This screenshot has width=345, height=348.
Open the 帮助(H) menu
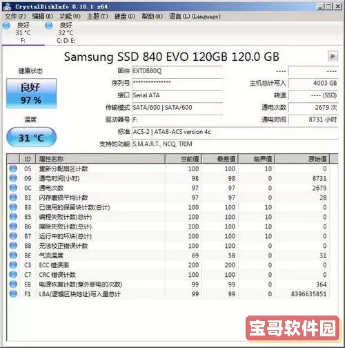tap(152, 16)
